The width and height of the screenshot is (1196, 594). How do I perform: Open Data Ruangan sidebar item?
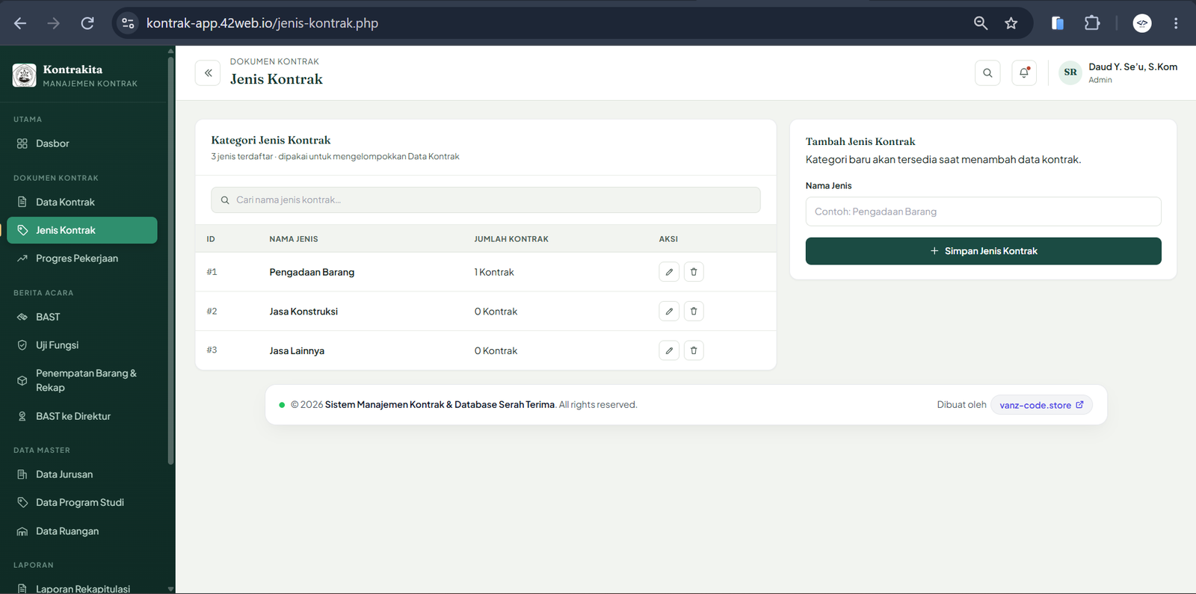point(82,531)
